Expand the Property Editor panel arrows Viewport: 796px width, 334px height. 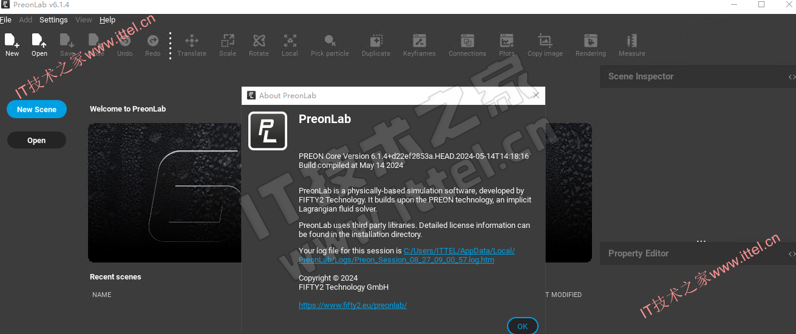click(792, 254)
